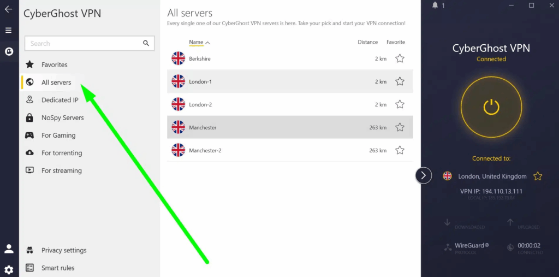Select NoSpy Servers in the sidebar
The width and height of the screenshot is (559, 277).
(x=62, y=117)
